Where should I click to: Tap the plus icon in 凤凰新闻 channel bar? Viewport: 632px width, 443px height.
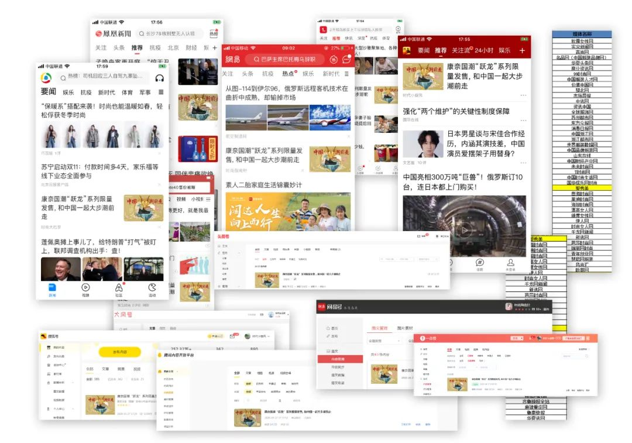click(214, 47)
